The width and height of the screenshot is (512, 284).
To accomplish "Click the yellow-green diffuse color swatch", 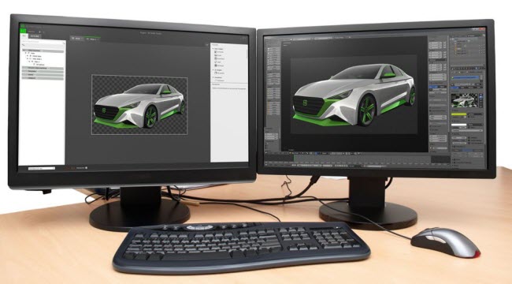I will click(x=459, y=114).
